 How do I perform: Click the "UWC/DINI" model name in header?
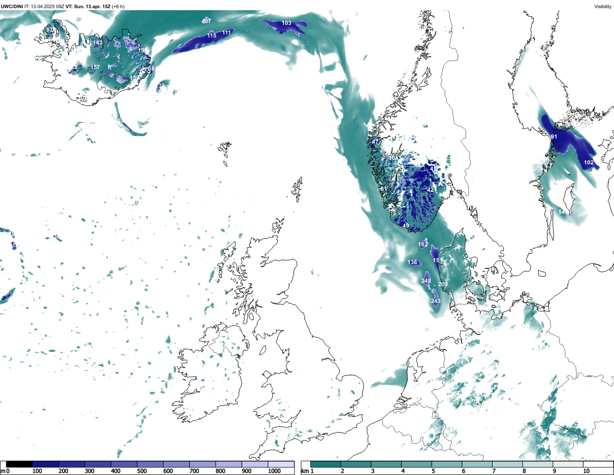(x=12, y=6)
